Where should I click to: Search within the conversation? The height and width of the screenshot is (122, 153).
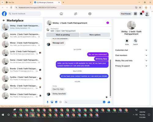[136, 41]
